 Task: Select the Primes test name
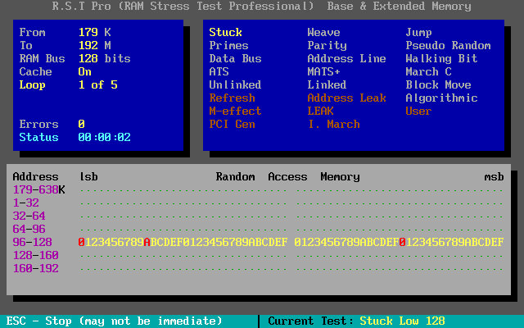228,46
